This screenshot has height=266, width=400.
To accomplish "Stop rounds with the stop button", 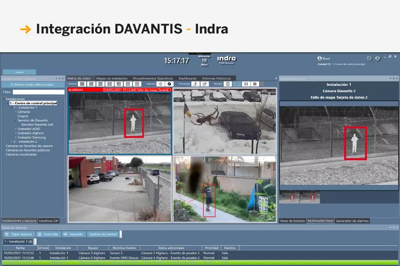I will pos(254,84).
